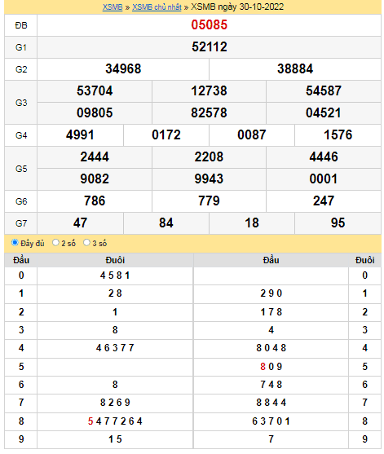Click G5 result 9943
The height and width of the screenshot is (454, 384).
pyautogui.click(x=209, y=179)
